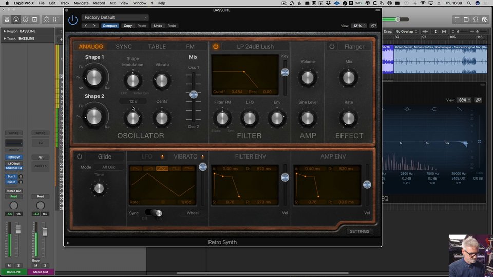
Task: Toggle the Inspector info icon
Action: 16,19
